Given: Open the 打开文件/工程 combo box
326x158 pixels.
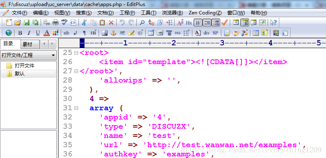Looking at the screenshot, I should coord(28,55).
